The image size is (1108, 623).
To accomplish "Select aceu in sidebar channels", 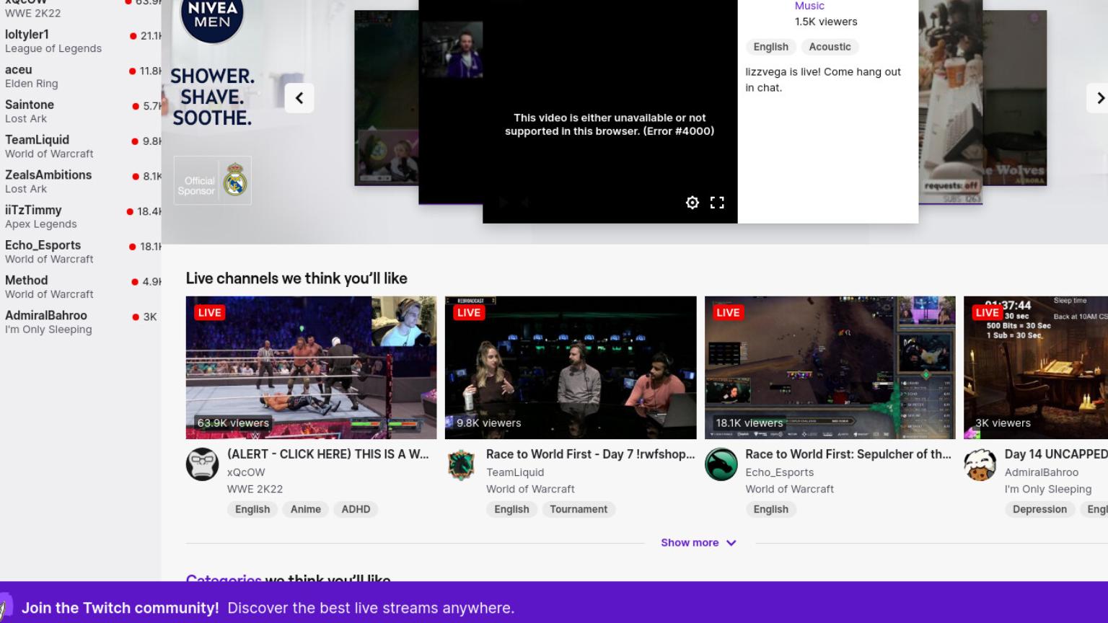I will [81, 76].
